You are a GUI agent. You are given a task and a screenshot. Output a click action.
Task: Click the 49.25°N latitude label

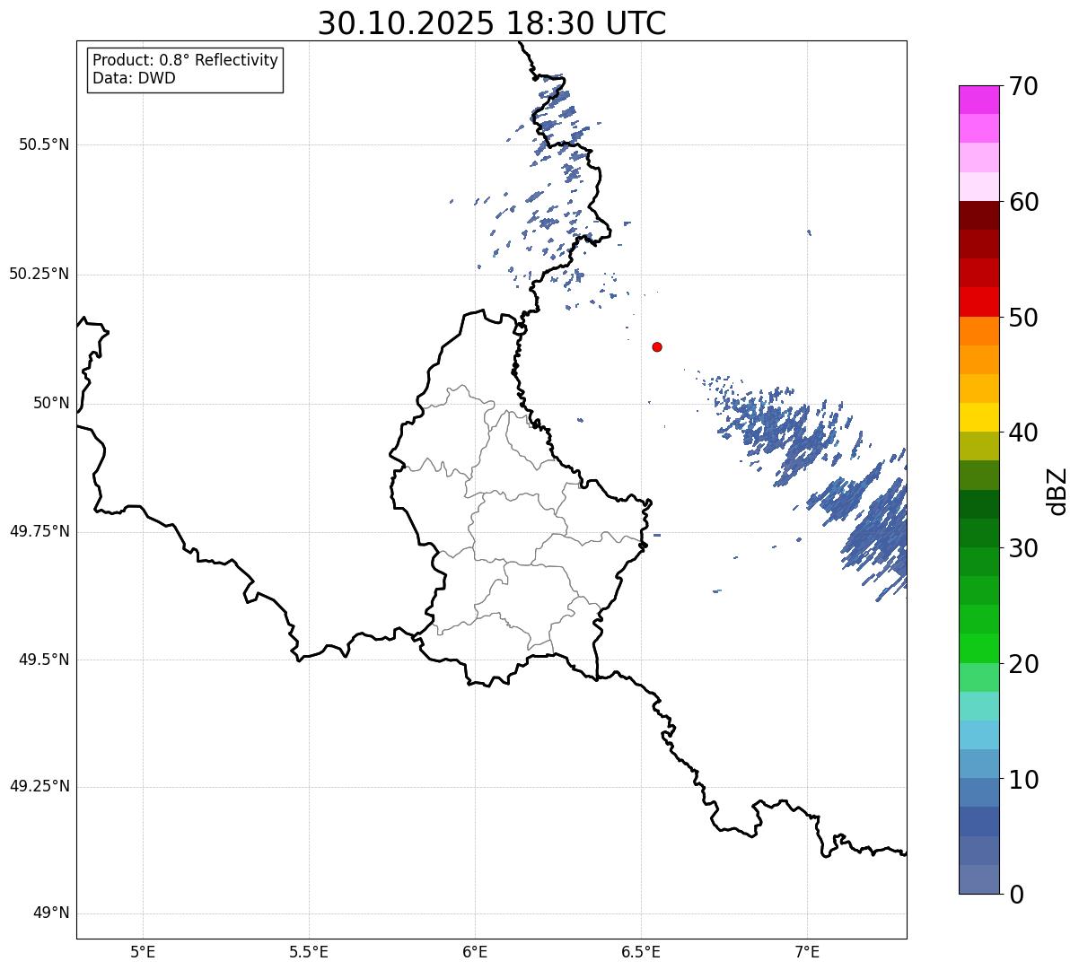tap(39, 786)
